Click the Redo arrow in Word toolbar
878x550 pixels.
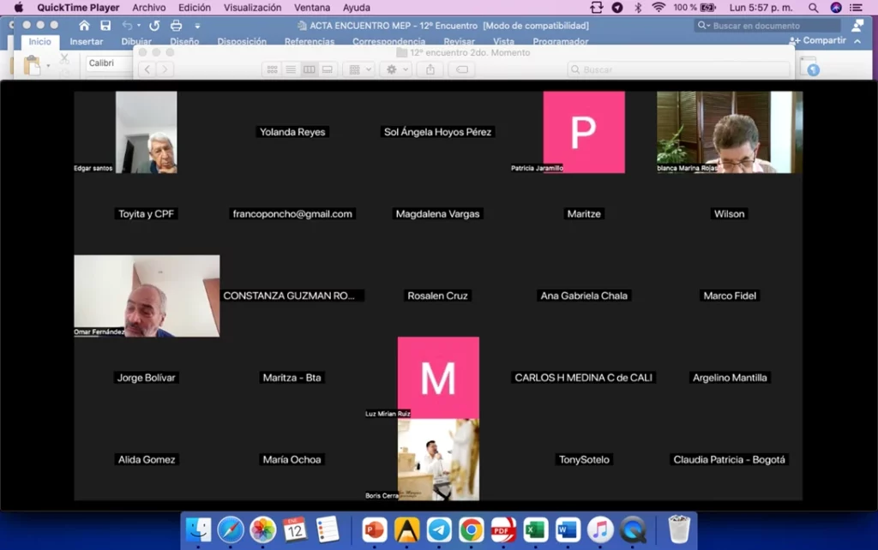pyautogui.click(x=154, y=26)
